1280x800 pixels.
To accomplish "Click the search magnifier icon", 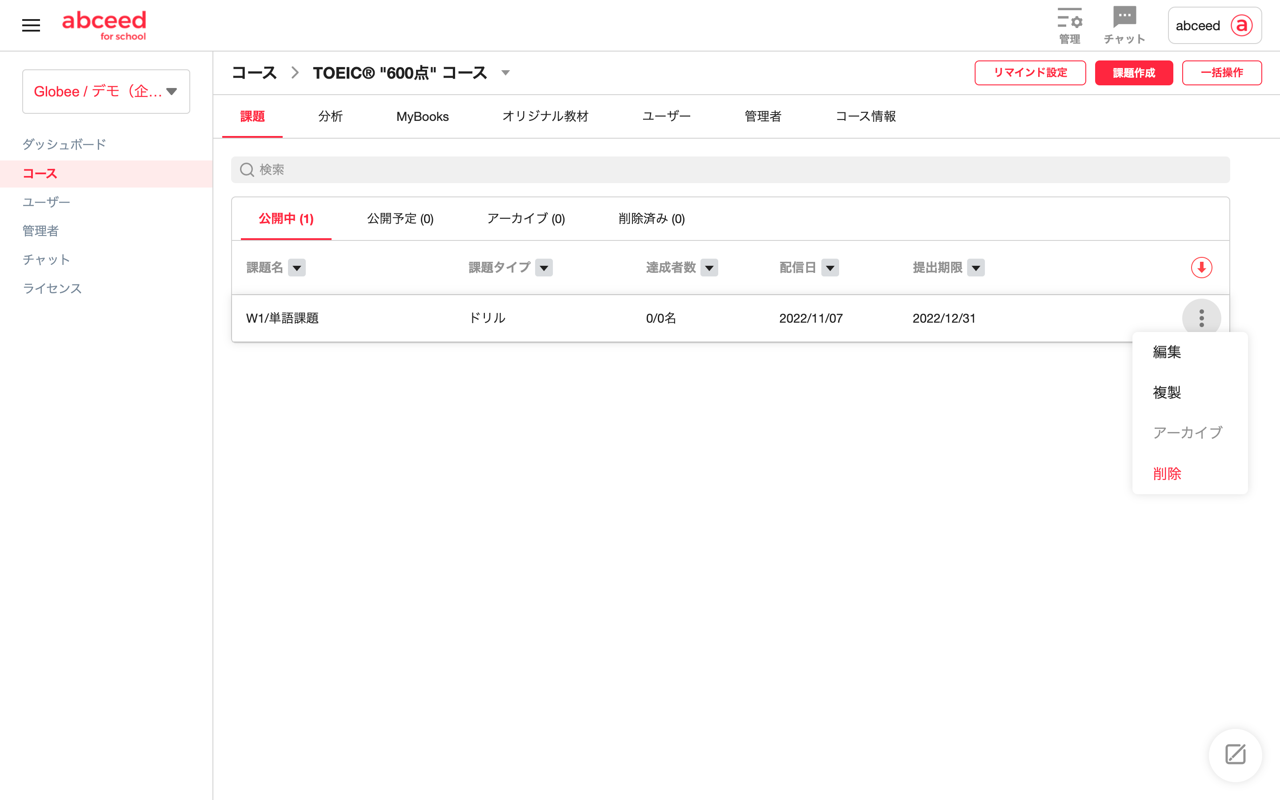I will pyautogui.click(x=247, y=170).
